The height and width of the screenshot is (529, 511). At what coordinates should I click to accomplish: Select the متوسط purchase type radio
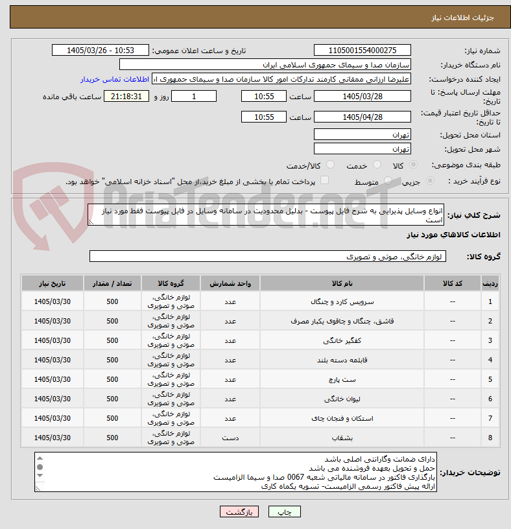click(388, 181)
